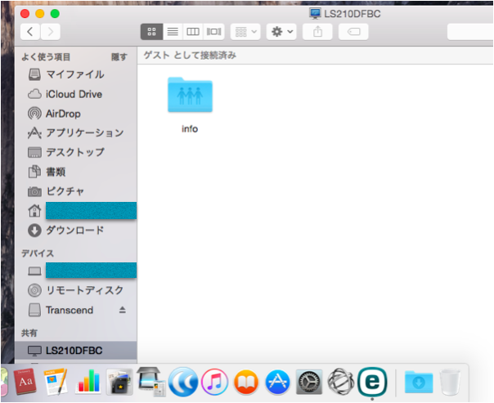Go back with the left chevron button
Viewport: 494px width, 403px height.
pyautogui.click(x=30, y=32)
